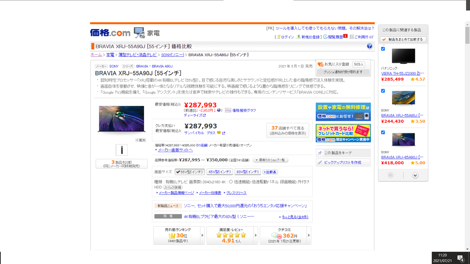470x264 pixels.
Task: Expand 最寄りのショップ一覧 dropdown
Action: 271,160
